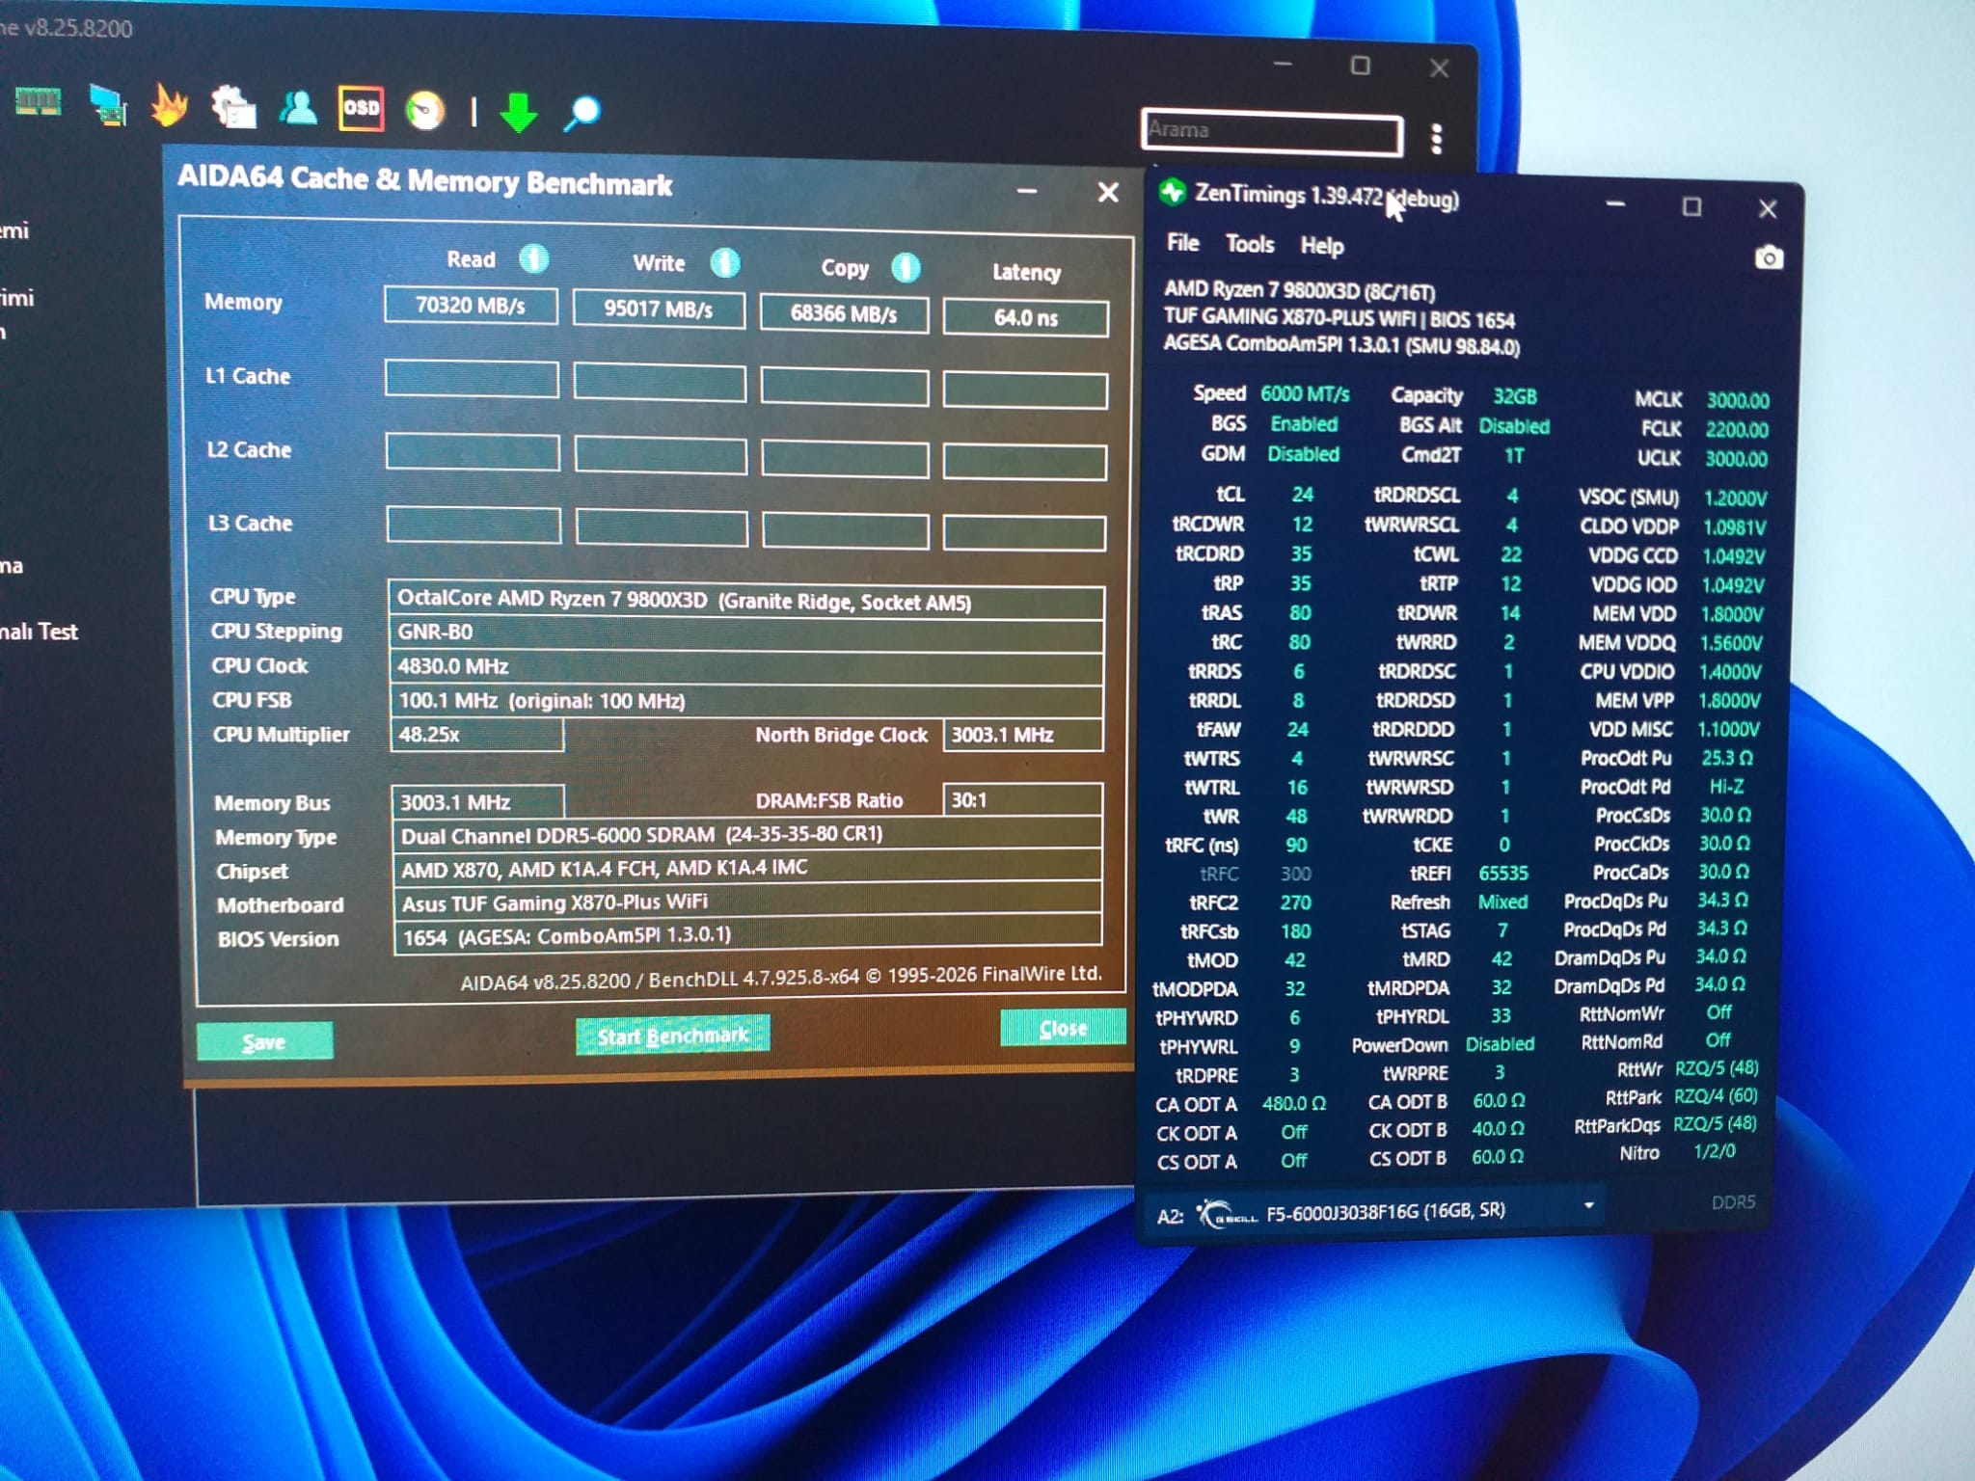Maximize the AIDA64 main window
This screenshot has width=1975, height=1481.
[1360, 66]
